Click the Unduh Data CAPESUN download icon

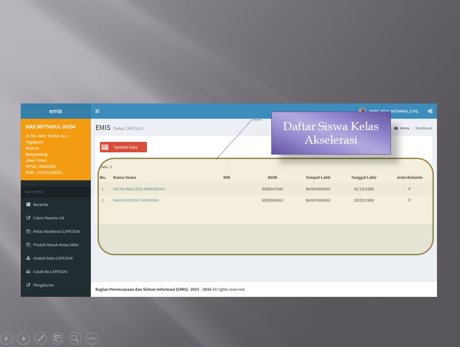28,258
